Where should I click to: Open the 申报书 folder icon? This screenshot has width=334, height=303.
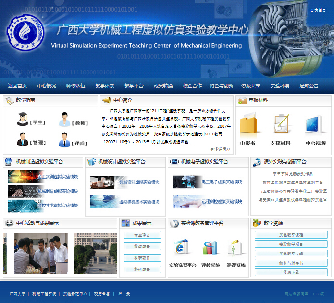(249, 125)
